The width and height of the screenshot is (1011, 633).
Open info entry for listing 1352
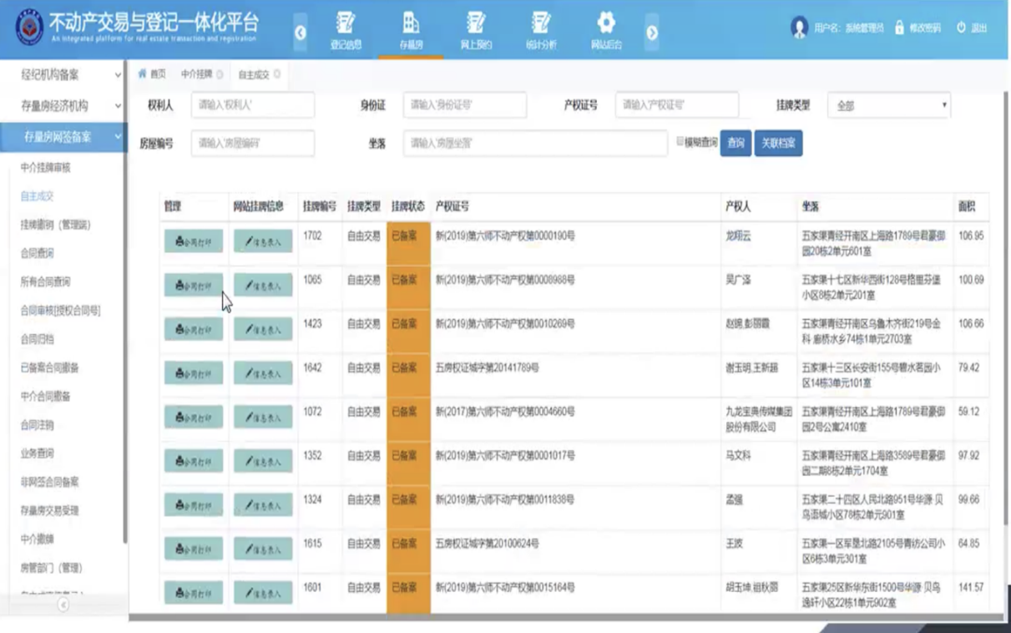coord(263,461)
